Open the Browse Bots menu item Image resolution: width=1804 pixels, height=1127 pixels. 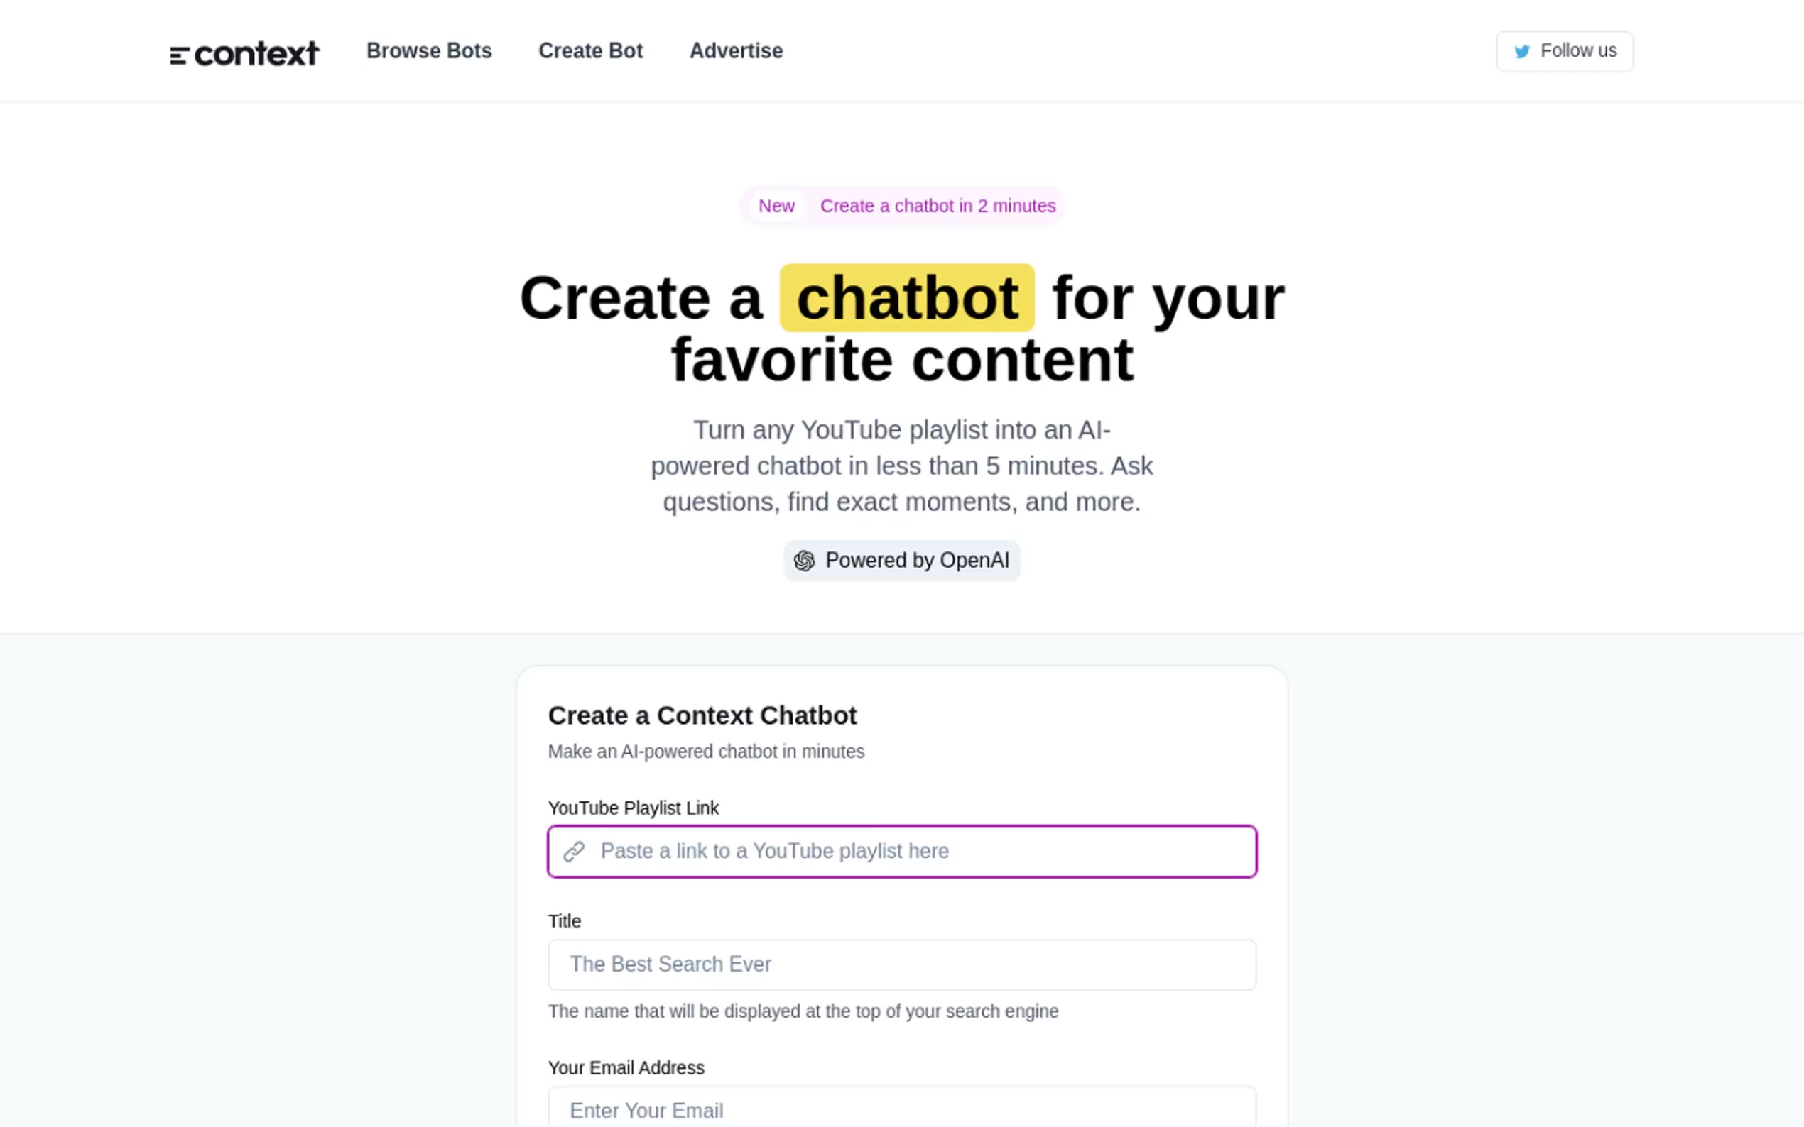pos(429,50)
